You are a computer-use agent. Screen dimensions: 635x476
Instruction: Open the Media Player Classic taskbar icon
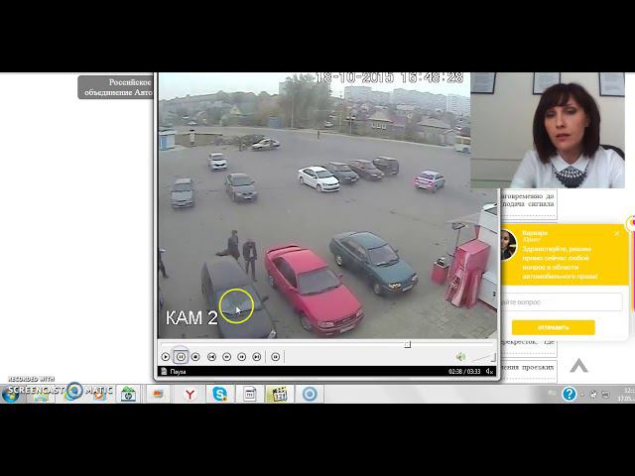point(280,394)
